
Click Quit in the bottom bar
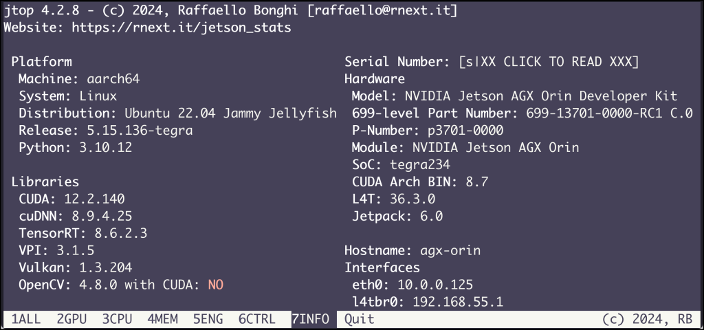(x=359, y=319)
